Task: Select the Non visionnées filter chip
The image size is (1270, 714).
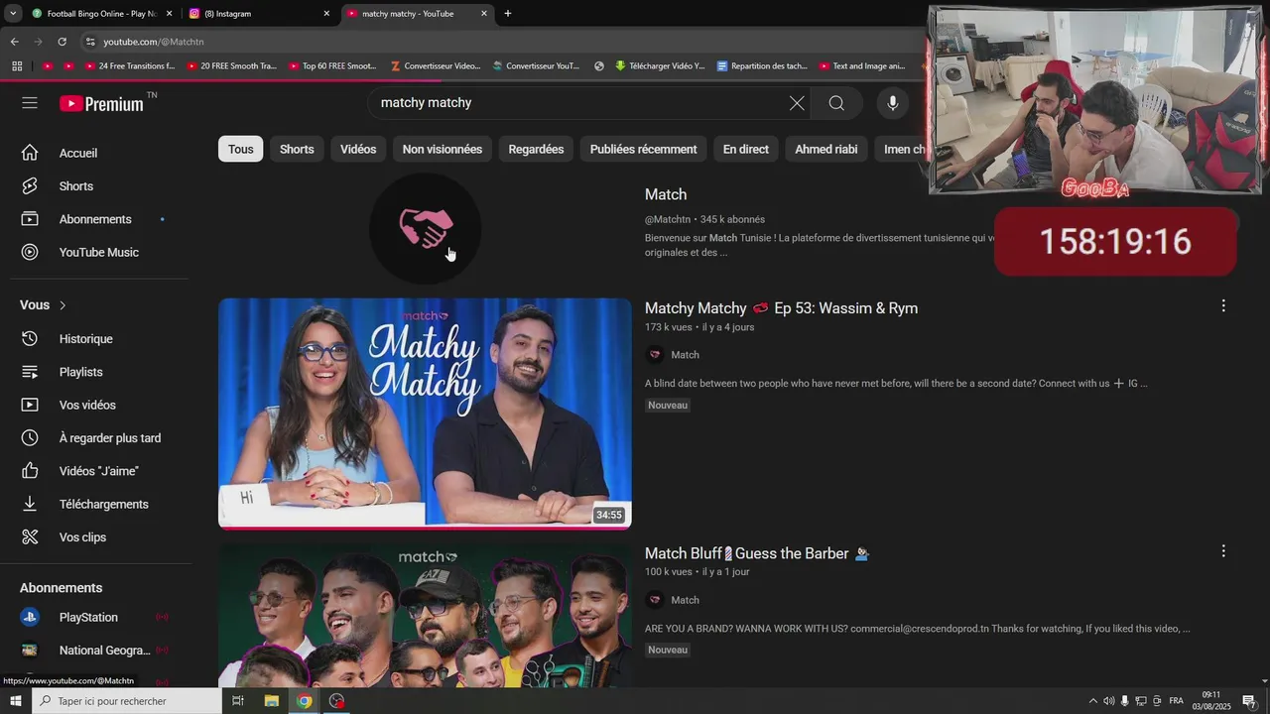Action: [443, 149]
